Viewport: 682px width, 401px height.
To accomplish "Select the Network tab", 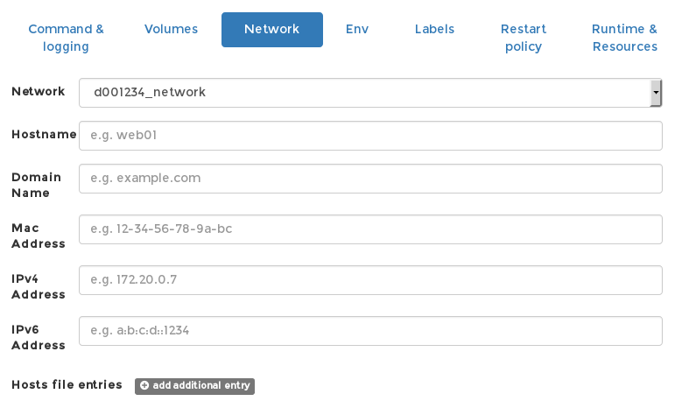I will tap(272, 30).
